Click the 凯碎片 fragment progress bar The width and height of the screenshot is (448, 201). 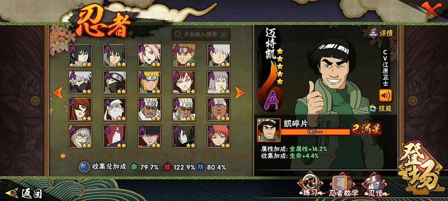pos(315,132)
